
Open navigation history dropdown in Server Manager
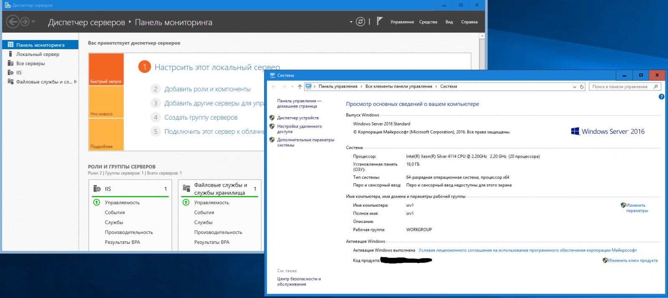(33, 22)
